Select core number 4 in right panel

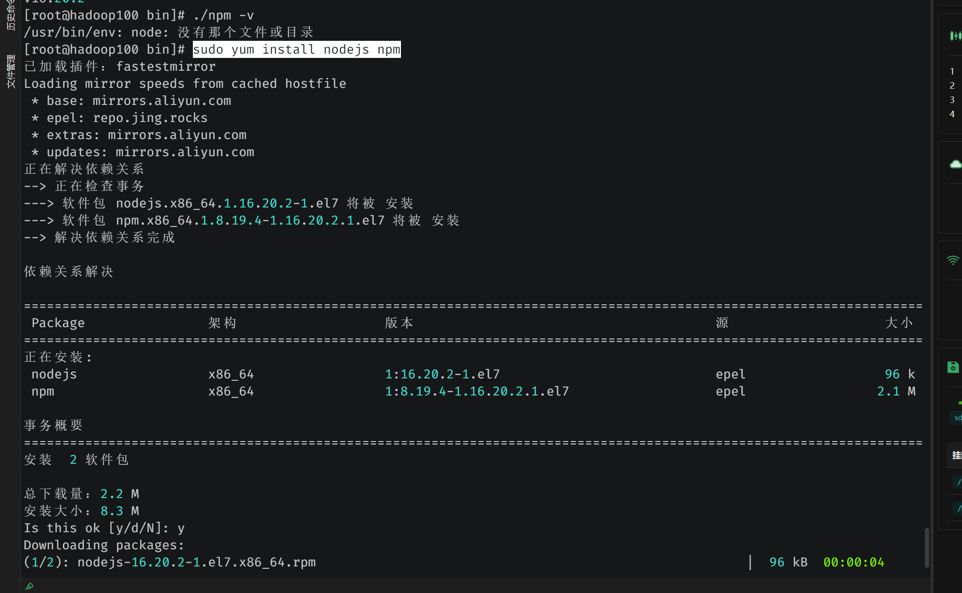(952, 114)
